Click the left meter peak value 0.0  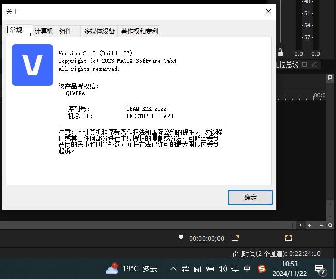298,54
